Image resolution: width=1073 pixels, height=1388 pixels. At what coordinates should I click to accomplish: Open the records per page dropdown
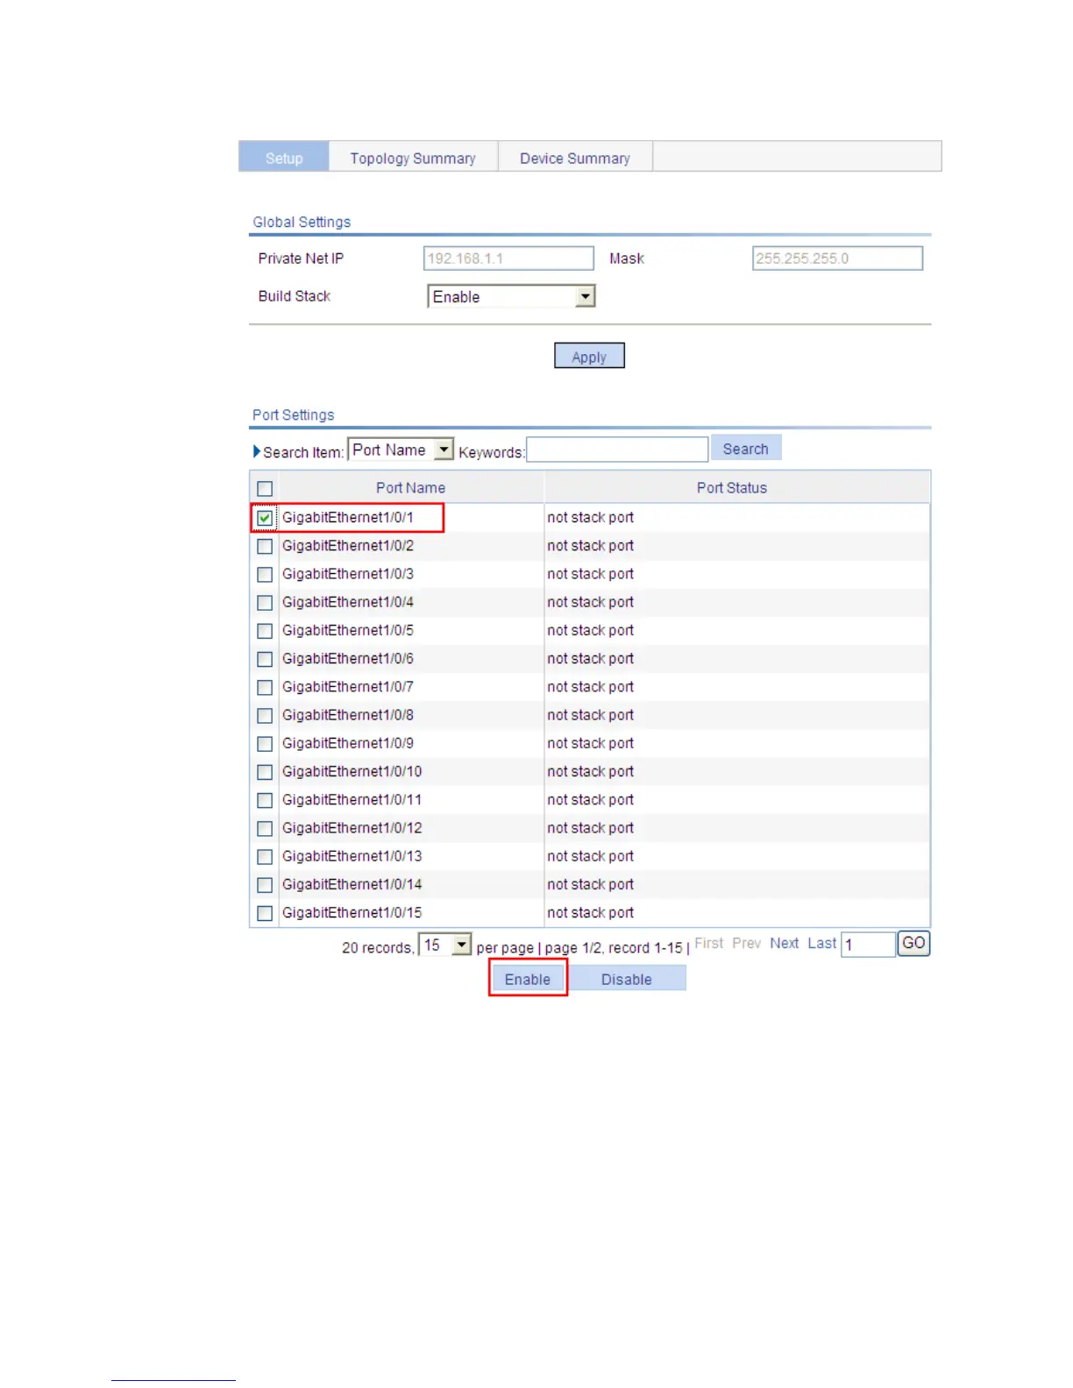(445, 945)
